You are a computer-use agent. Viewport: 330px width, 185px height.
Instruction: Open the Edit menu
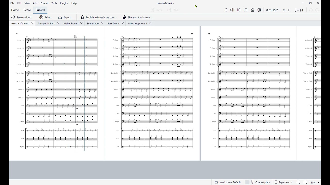(x=19, y=3)
